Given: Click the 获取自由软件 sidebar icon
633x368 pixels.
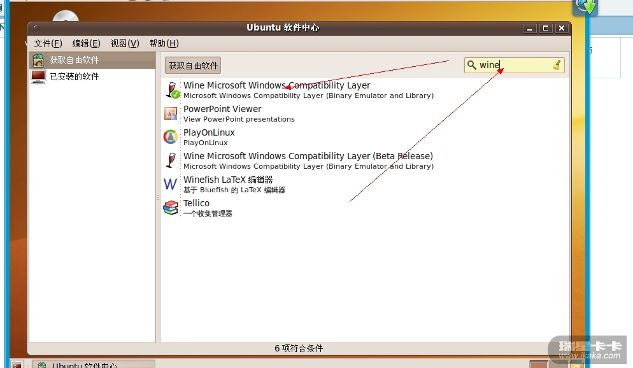Looking at the screenshot, I should 38,60.
